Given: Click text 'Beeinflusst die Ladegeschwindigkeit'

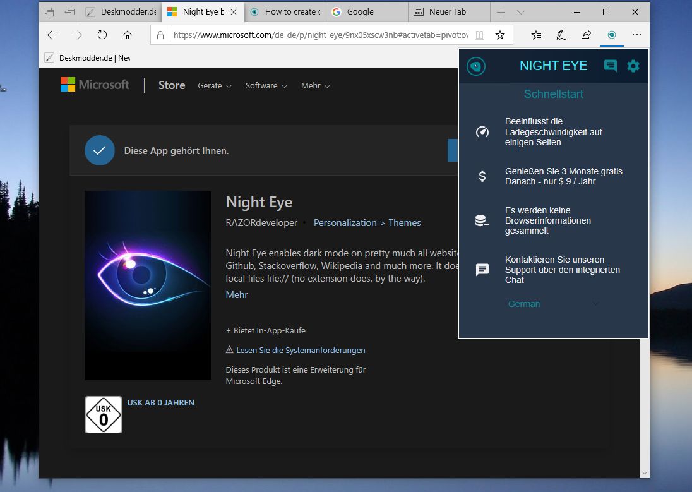Looking at the screenshot, I should 554,127.
